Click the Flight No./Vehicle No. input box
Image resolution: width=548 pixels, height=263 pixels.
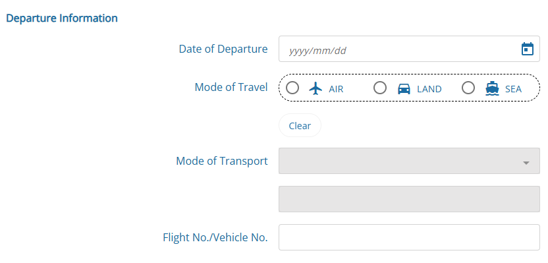409,237
